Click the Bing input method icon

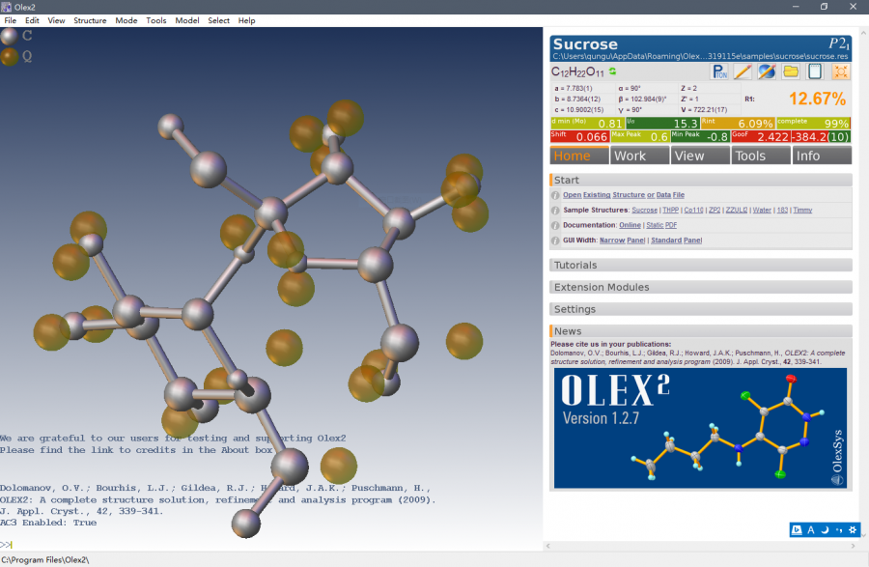[797, 530]
